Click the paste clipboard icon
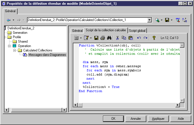The height and width of the screenshot is (125, 194). coord(130,38)
